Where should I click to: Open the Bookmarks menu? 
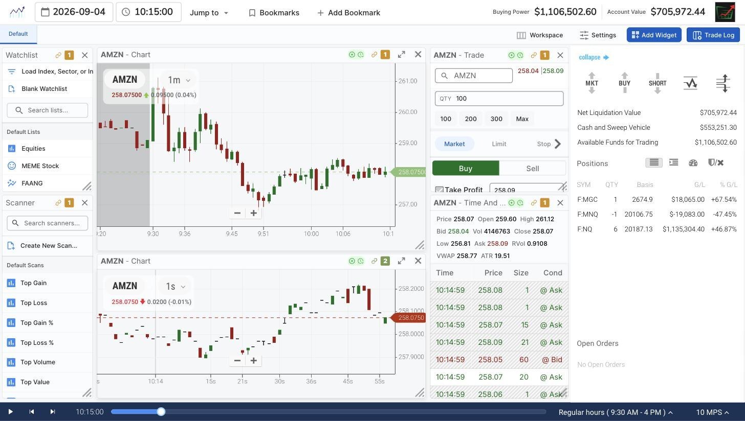click(274, 13)
